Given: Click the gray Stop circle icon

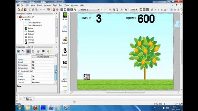Looking at the screenshot, I should (57, 10).
